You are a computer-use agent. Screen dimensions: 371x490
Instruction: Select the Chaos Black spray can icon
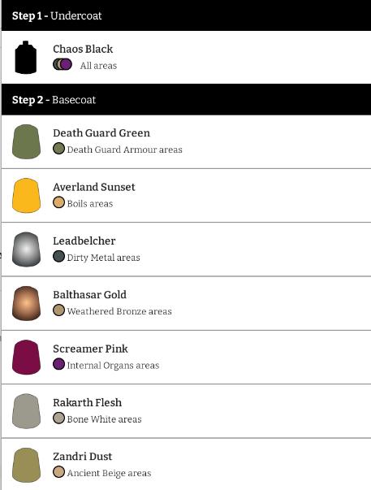pyautogui.click(x=26, y=58)
